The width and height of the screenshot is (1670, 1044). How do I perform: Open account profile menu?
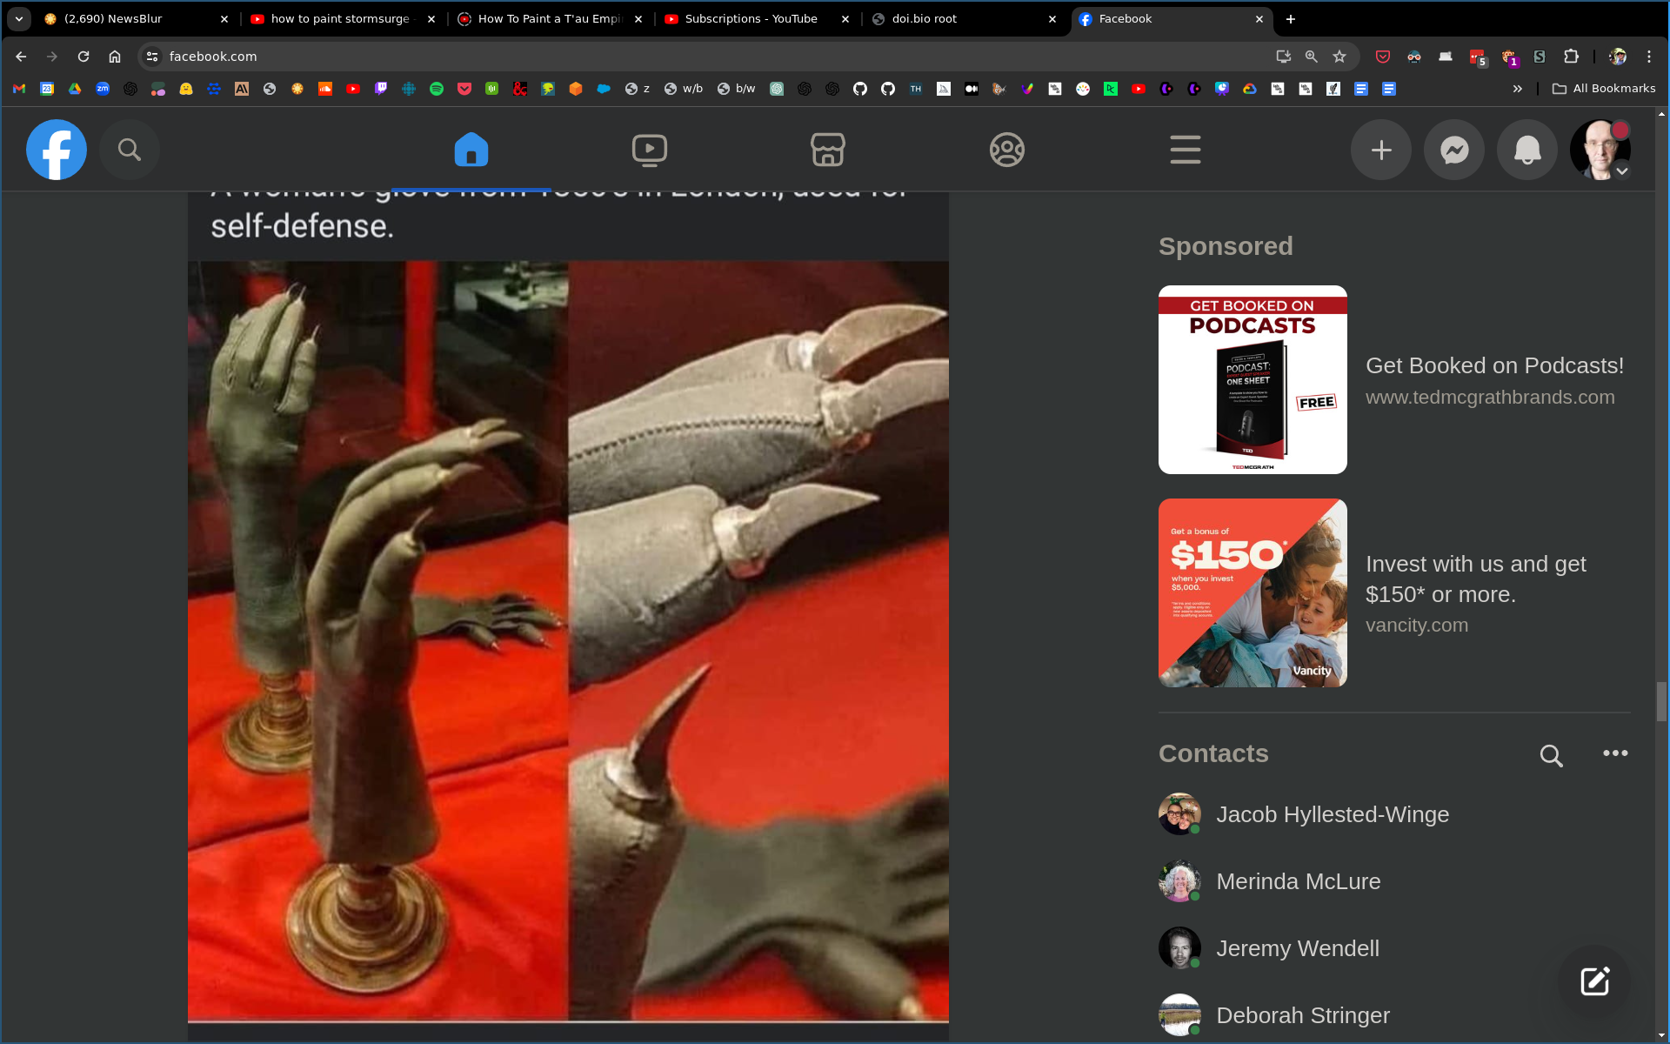click(1600, 150)
